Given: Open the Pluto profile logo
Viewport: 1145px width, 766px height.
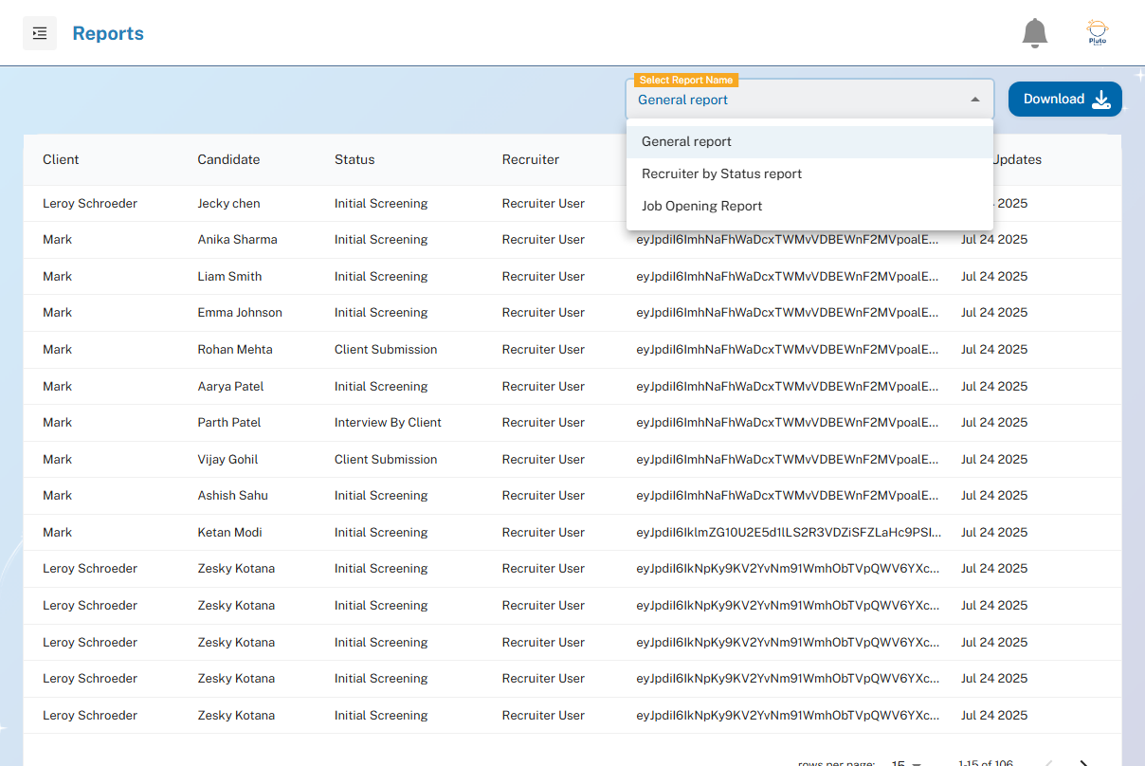Looking at the screenshot, I should click(1097, 33).
